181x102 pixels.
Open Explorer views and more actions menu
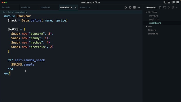pyautogui.click(x=177, y=8)
